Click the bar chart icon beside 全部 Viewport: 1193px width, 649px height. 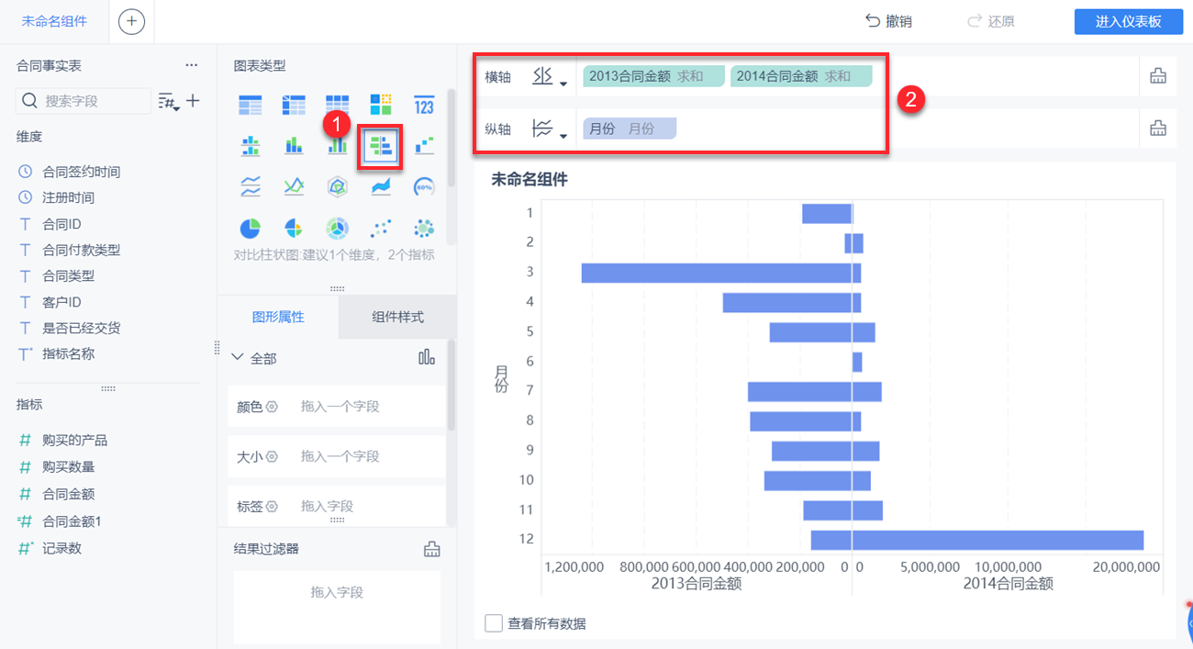pos(427,358)
